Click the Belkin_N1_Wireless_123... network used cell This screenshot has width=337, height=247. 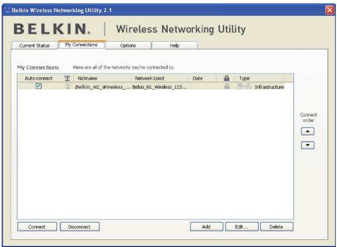[x=159, y=87]
